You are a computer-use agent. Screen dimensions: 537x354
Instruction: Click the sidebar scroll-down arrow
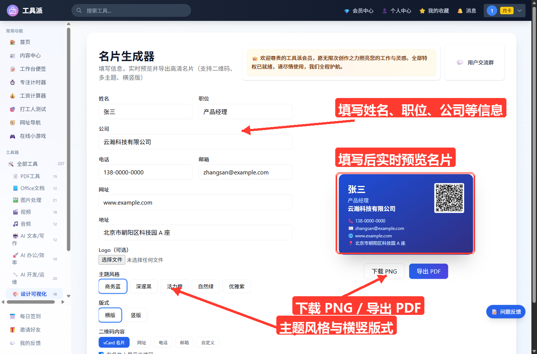(69, 296)
